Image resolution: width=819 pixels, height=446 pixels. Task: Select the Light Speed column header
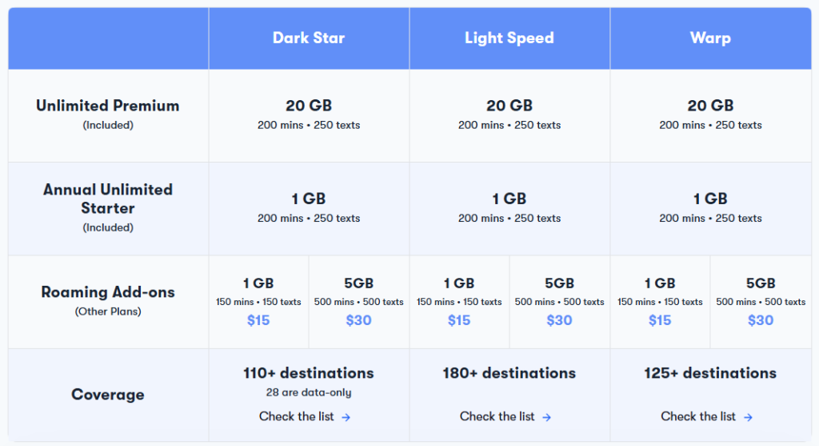coord(509,38)
